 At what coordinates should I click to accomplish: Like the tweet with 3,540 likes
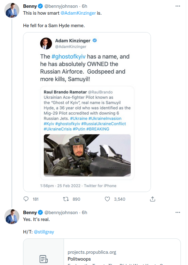107,199
